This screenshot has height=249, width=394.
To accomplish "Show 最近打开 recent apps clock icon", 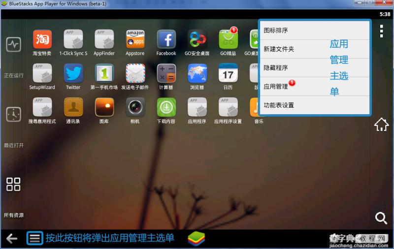I will [x=14, y=114].
